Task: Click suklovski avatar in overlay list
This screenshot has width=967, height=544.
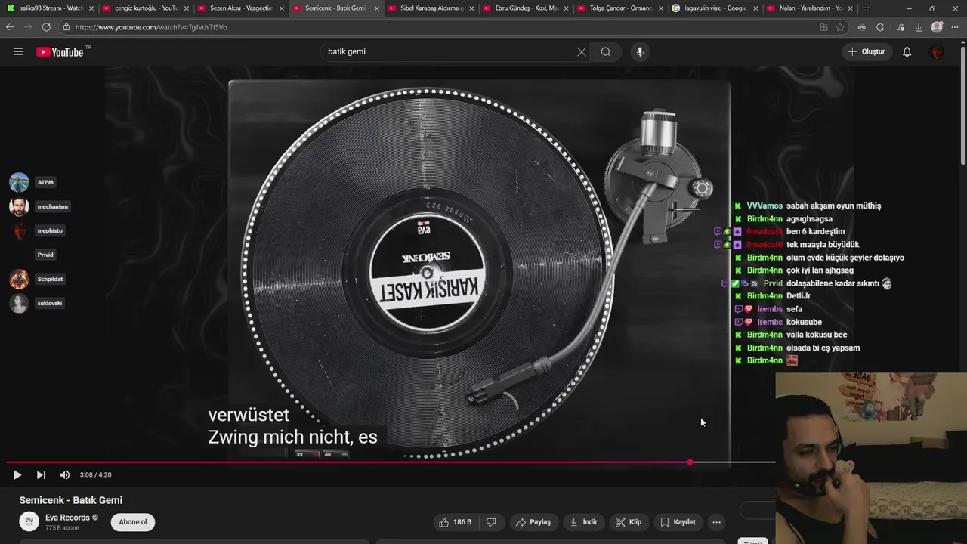Action: tap(19, 303)
